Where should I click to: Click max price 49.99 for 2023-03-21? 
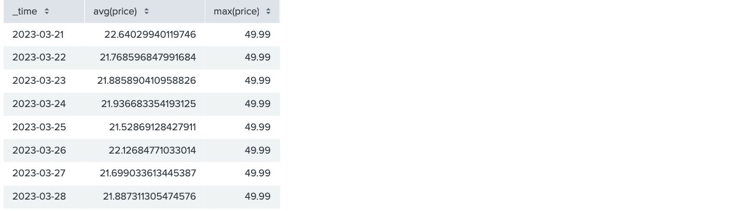click(257, 35)
